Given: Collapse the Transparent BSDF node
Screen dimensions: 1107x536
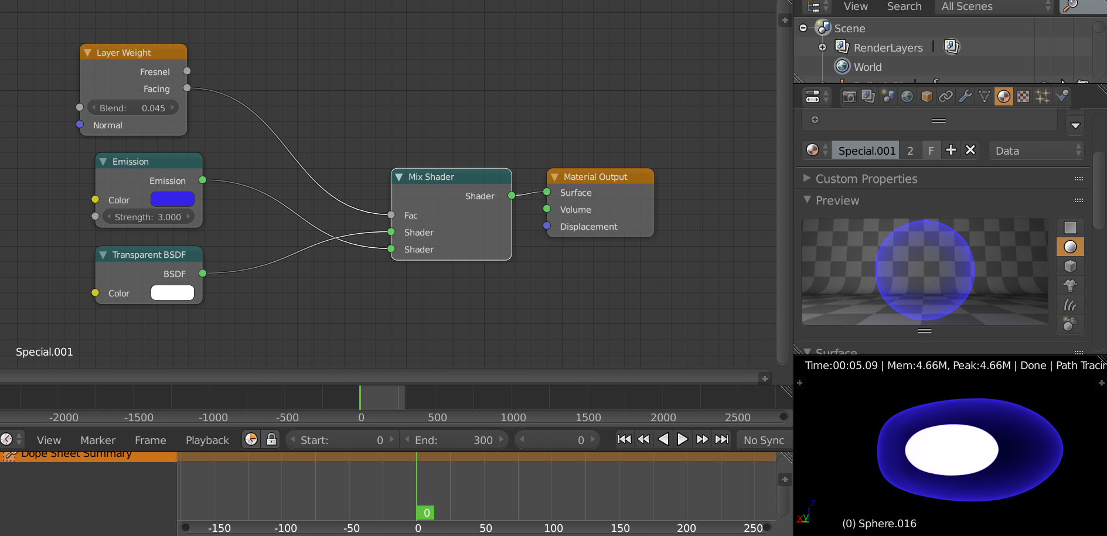Looking at the screenshot, I should click(x=103, y=255).
